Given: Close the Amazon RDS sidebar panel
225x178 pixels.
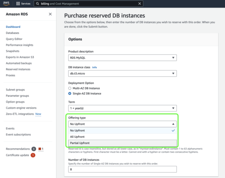Looking at the screenshot, I should pyautogui.click(x=50, y=14).
